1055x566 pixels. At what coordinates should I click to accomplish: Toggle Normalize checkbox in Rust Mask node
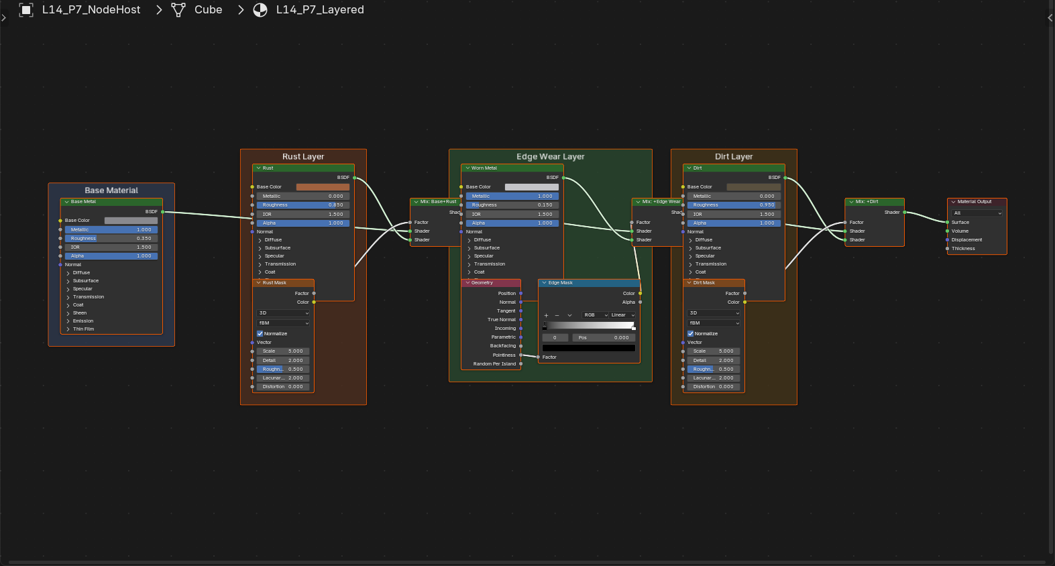coord(260,334)
